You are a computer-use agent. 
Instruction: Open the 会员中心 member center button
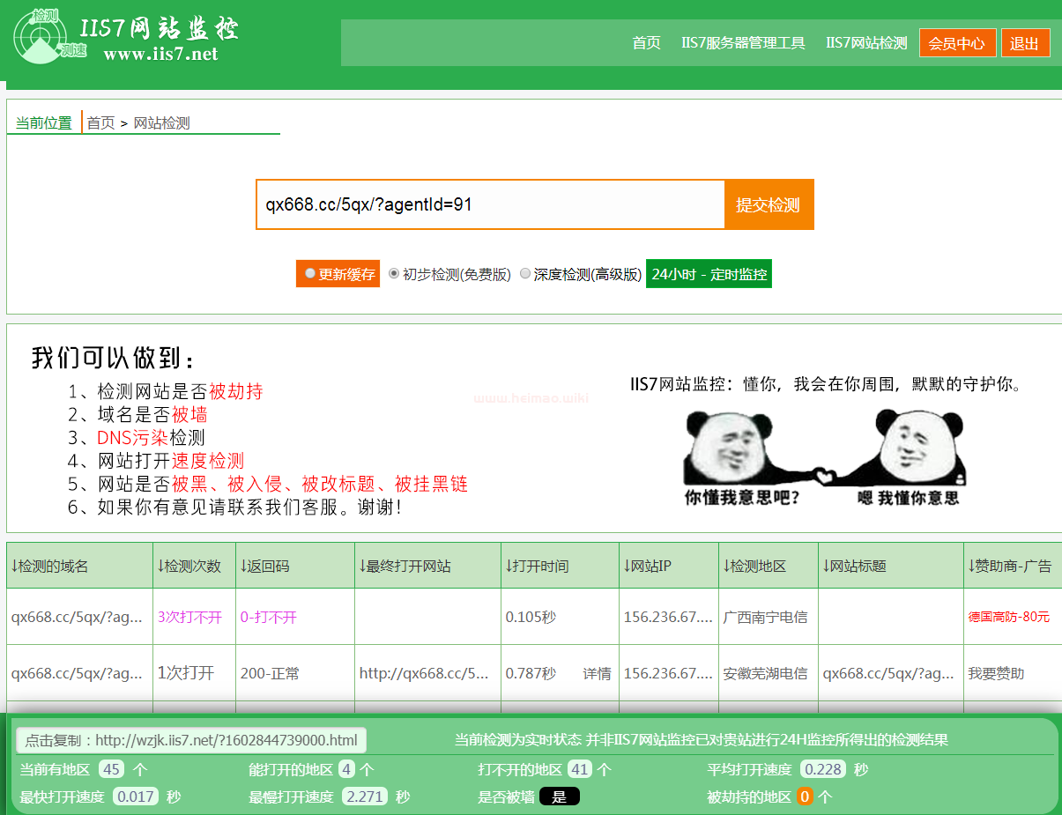click(957, 43)
